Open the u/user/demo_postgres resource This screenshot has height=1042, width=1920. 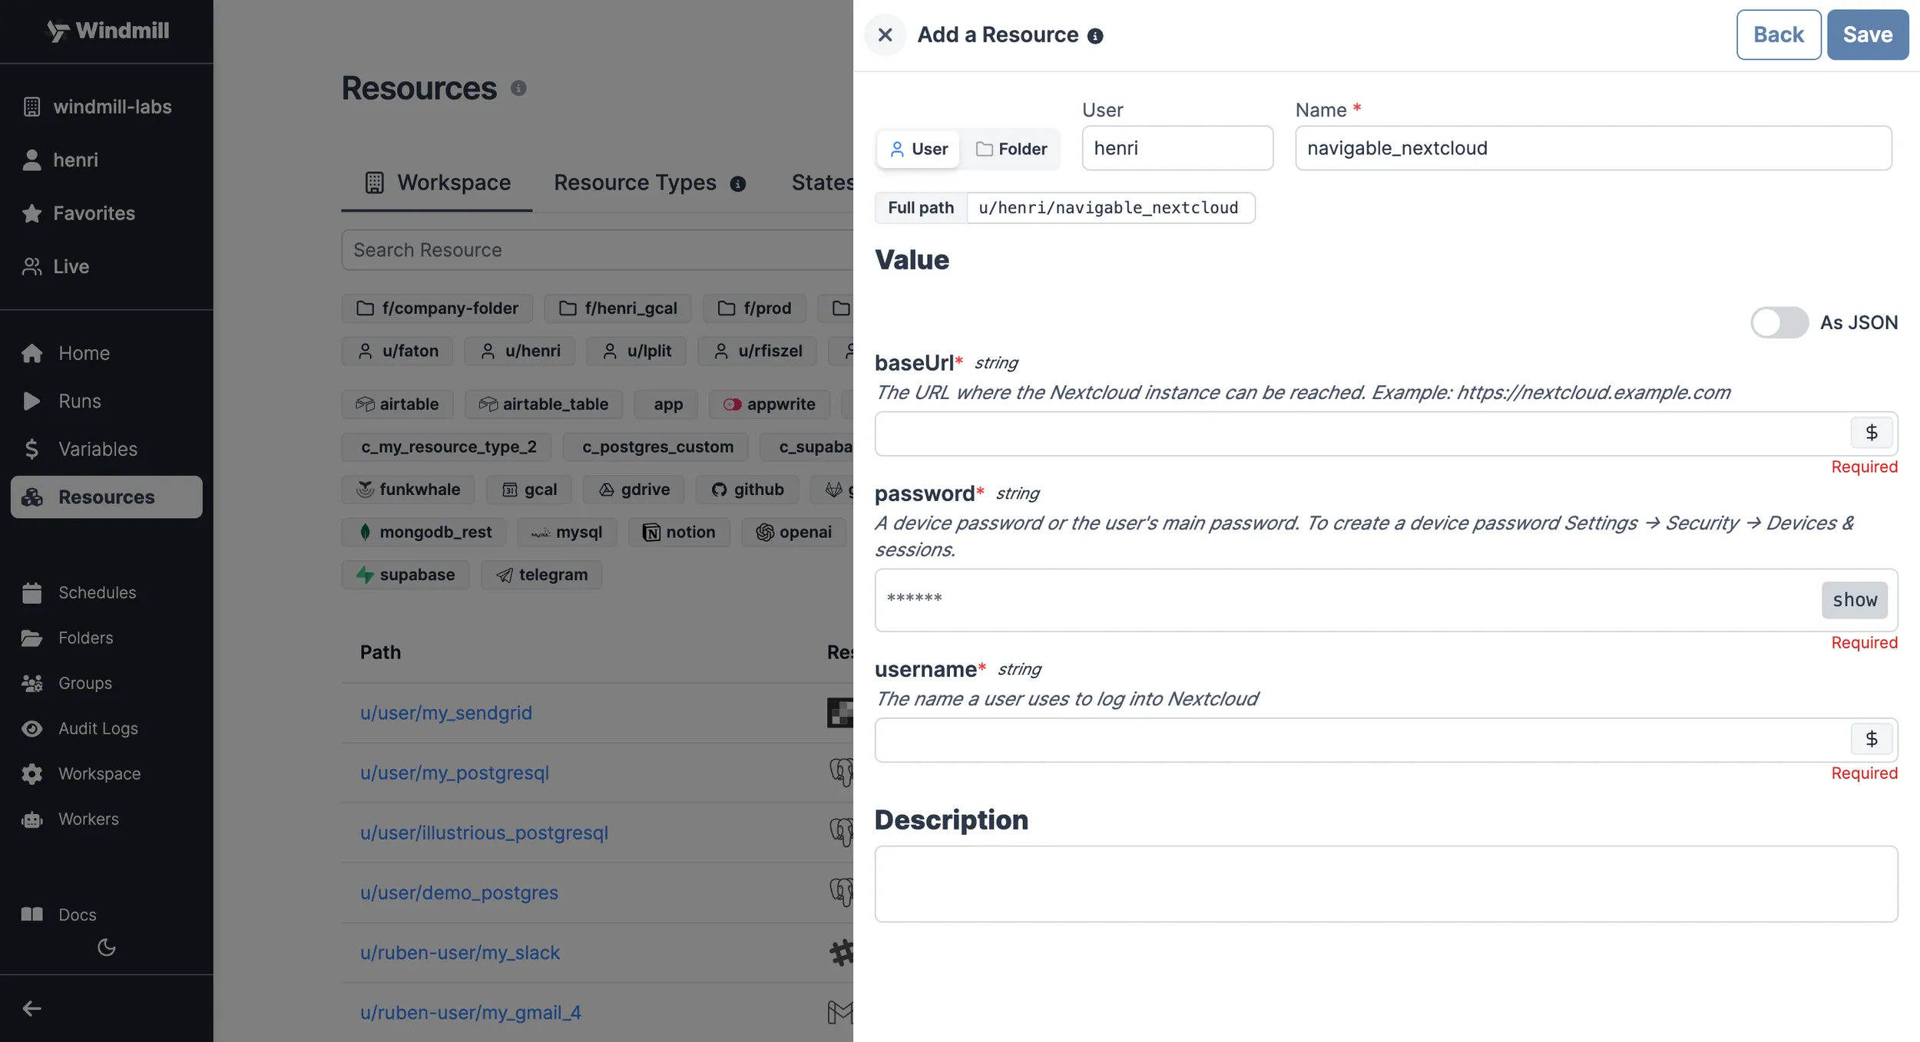(458, 892)
